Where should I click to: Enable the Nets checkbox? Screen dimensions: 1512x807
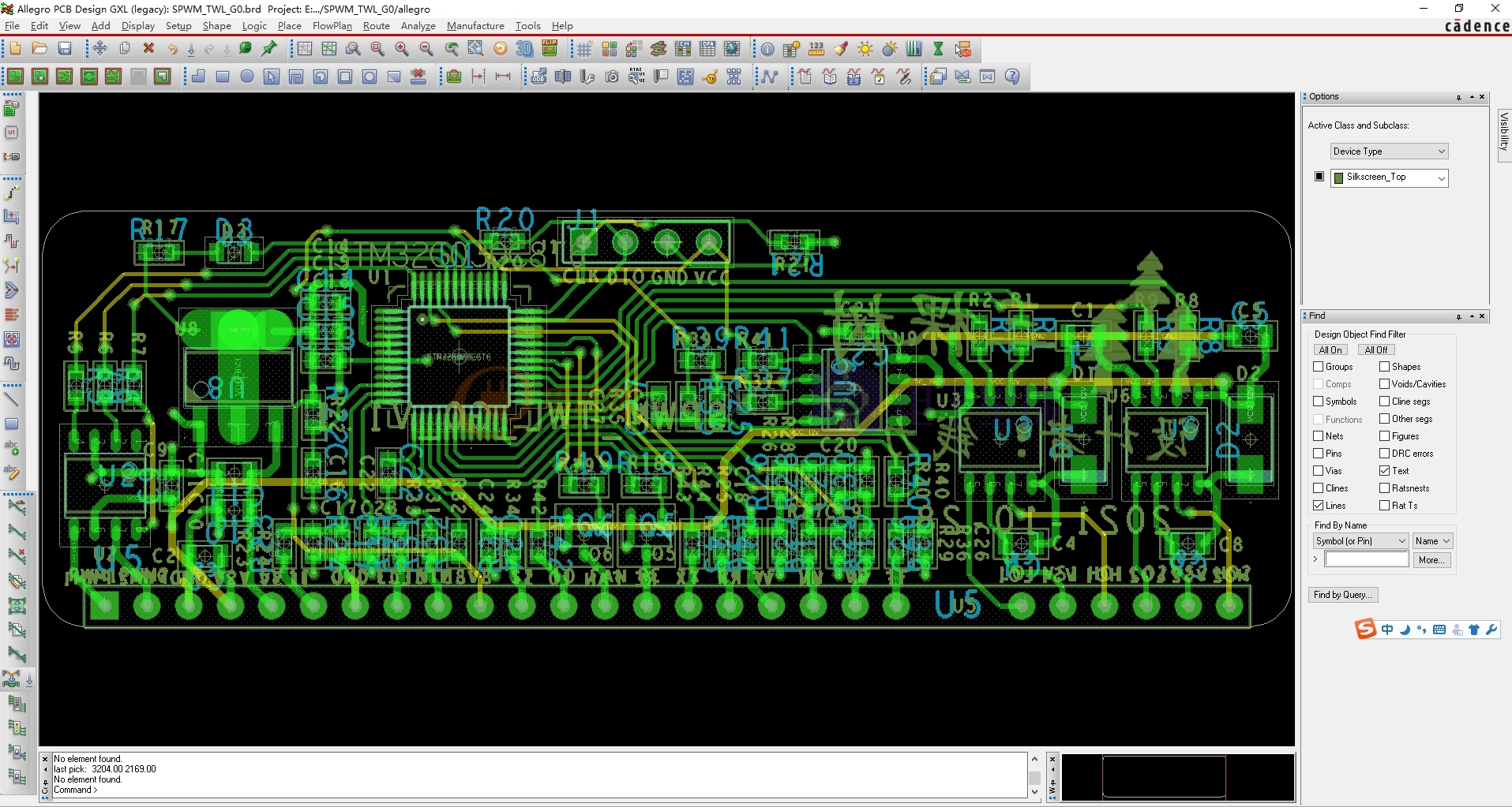pos(1318,436)
